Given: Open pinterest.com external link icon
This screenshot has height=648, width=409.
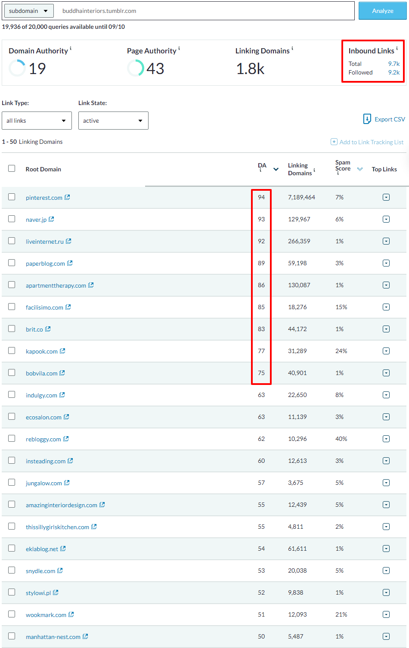Looking at the screenshot, I should point(67,197).
